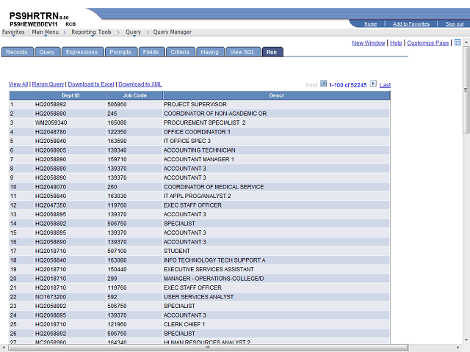
Task: Jump to the Last results page
Action: click(x=385, y=85)
